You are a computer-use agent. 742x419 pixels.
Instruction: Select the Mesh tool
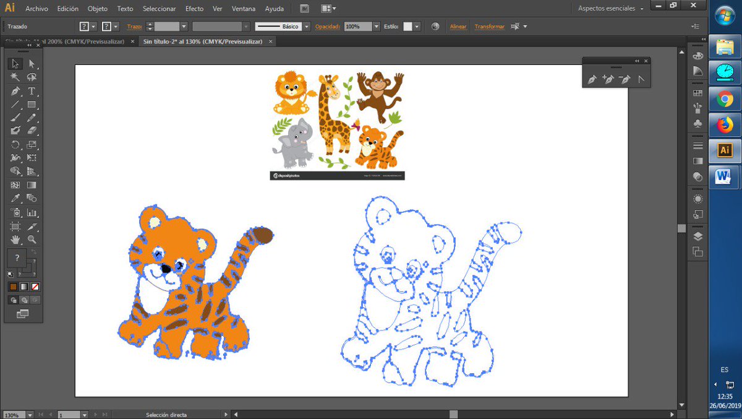tap(15, 185)
